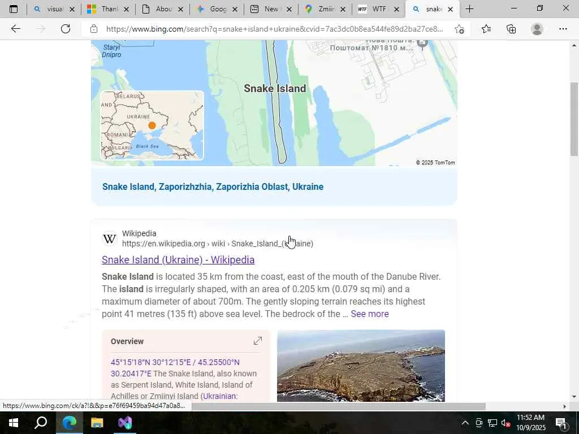
Task: Open the tab actions menu icon
Action: (x=14, y=9)
